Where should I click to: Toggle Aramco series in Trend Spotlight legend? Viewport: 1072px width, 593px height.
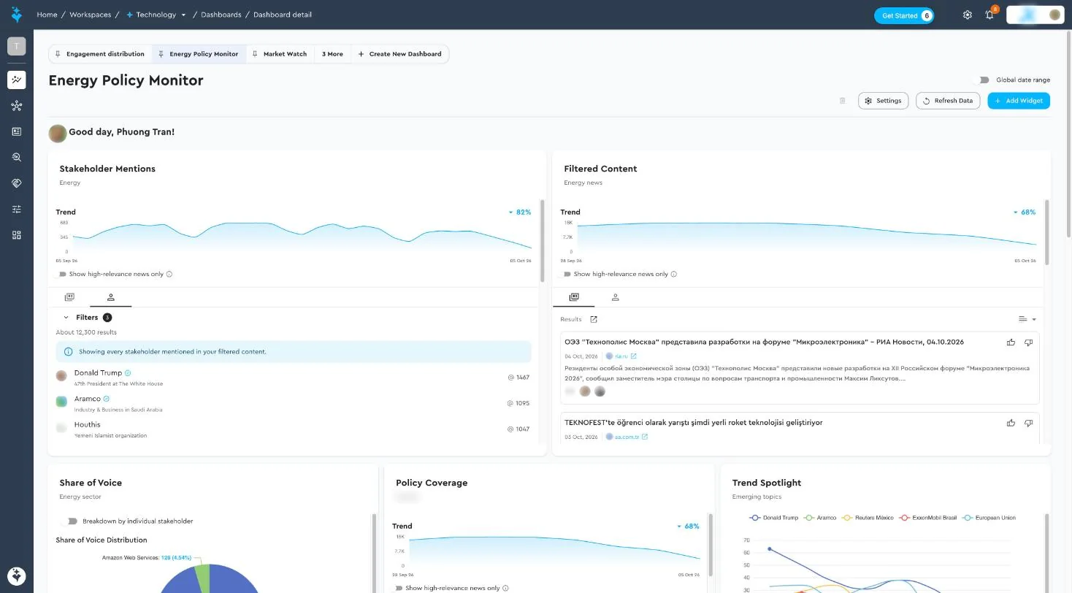(x=820, y=518)
